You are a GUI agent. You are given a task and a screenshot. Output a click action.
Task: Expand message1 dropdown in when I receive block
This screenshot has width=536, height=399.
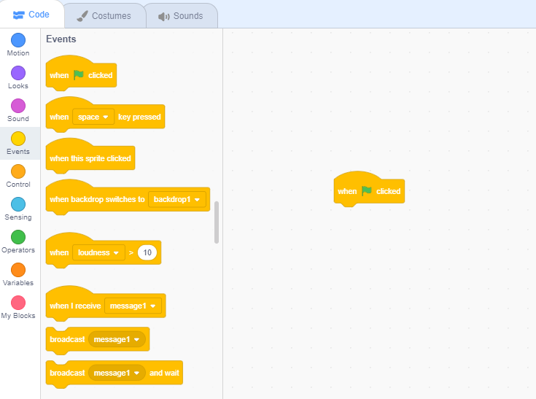click(x=133, y=306)
